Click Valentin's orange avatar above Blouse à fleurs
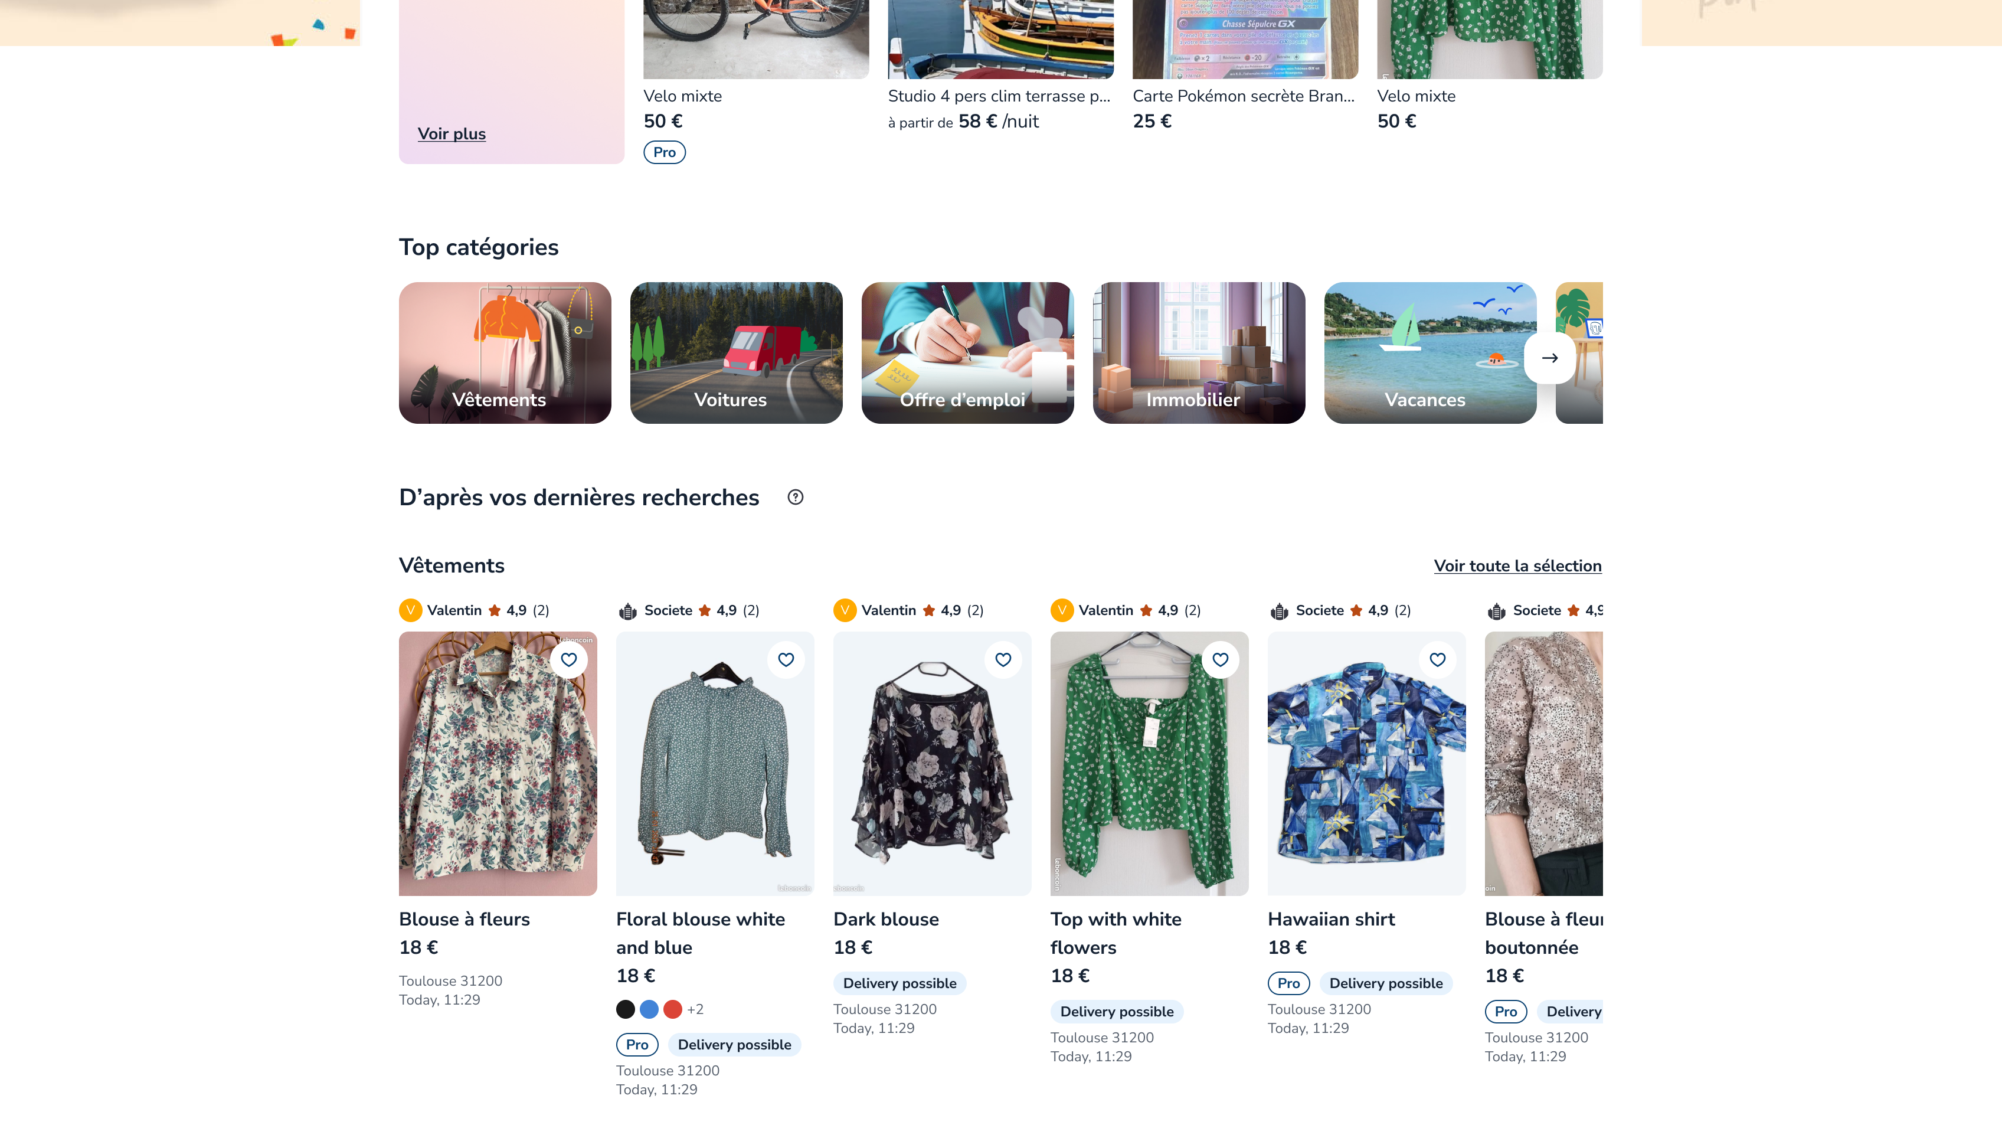The image size is (2002, 1125). tap(410, 610)
